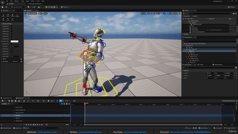Viewport: 238px width, 134px height.
Task: Toggle the highlighted Sequencer snapping magnet
Action: (x=61, y=101)
